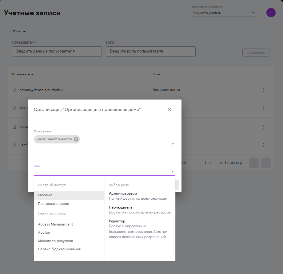
Task: Remove the user123 chip from the user field
Action: 76,139
